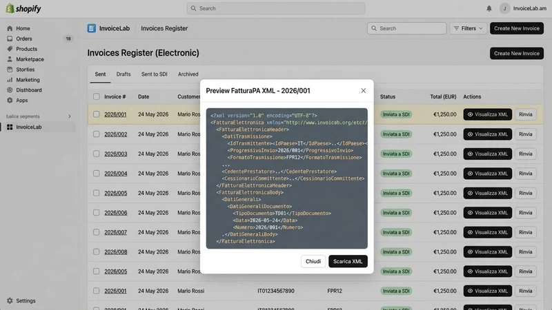Click Create New Invoice beside the page title
Image resolution: width=552 pixels, height=310 pixels.
(x=516, y=54)
